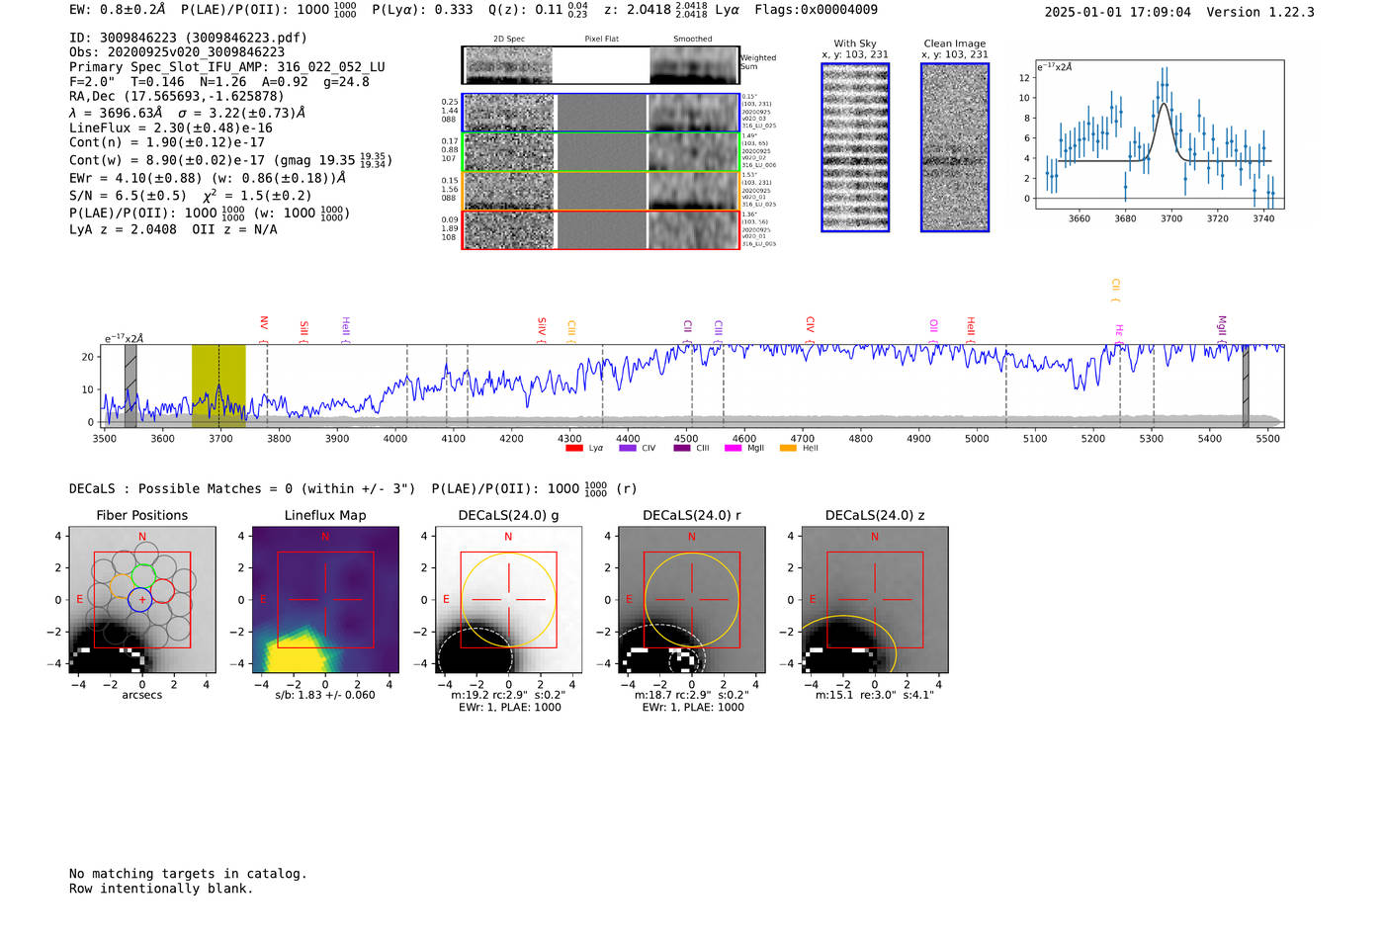Click the With Sky image thumbnail

click(x=855, y=147)
